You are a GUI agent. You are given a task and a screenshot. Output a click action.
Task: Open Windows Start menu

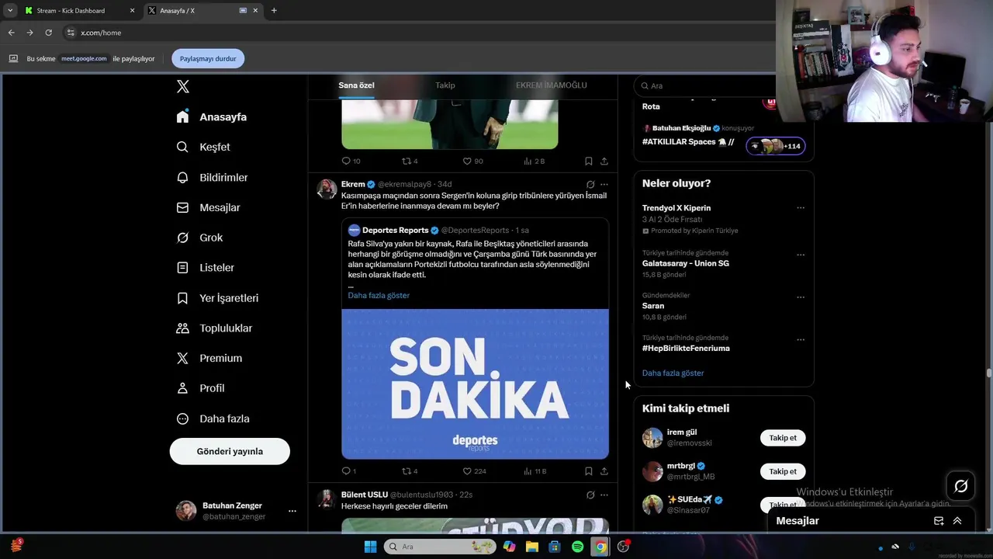pyautogui.click(x=370, y=547)
